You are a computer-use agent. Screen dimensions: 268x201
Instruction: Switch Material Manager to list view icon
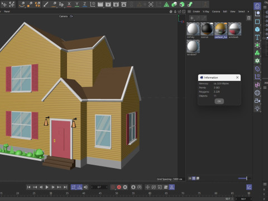pyautogui.click(x=190, y=178)
